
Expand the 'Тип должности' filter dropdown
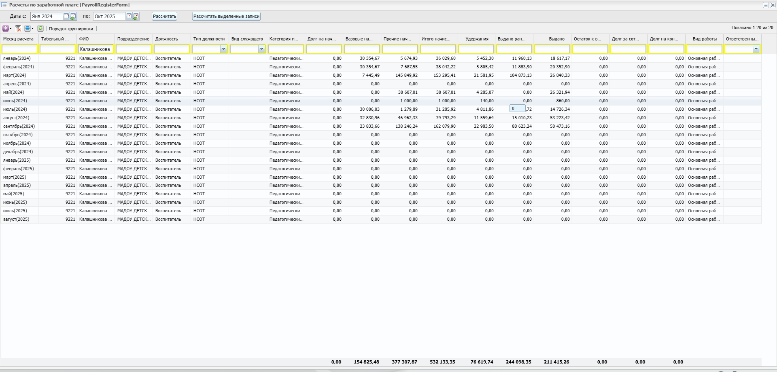[x=223, y=49]
